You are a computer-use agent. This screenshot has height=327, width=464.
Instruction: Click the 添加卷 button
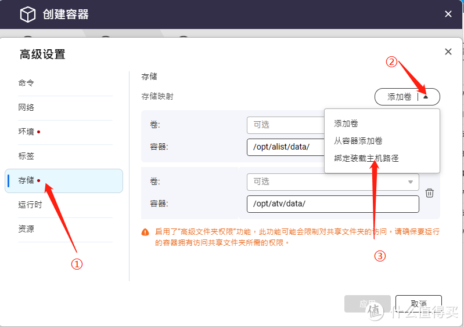[x=399, y=97]
